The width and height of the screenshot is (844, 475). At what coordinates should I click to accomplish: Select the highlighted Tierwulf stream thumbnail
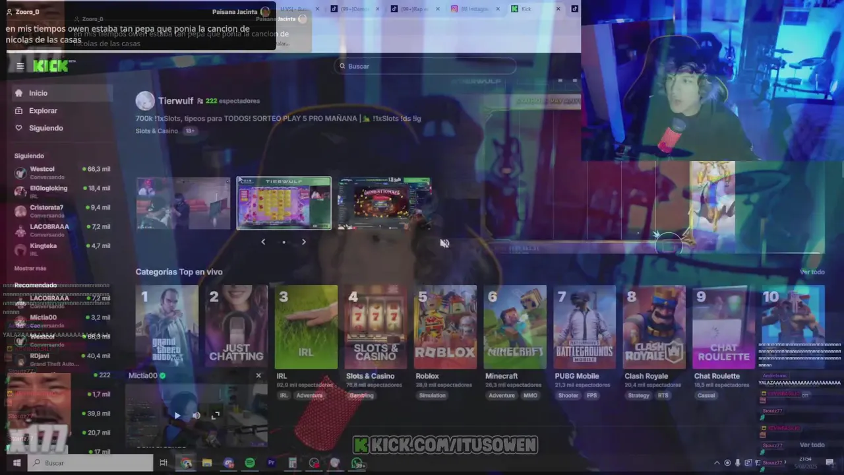coord(284,203)
